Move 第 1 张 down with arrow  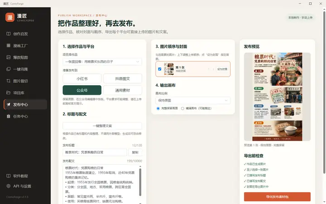[213, 69]
